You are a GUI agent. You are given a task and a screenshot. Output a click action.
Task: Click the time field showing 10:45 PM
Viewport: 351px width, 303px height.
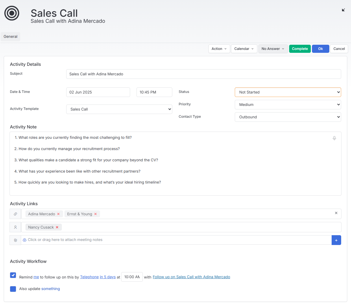[x=154, y=92]
